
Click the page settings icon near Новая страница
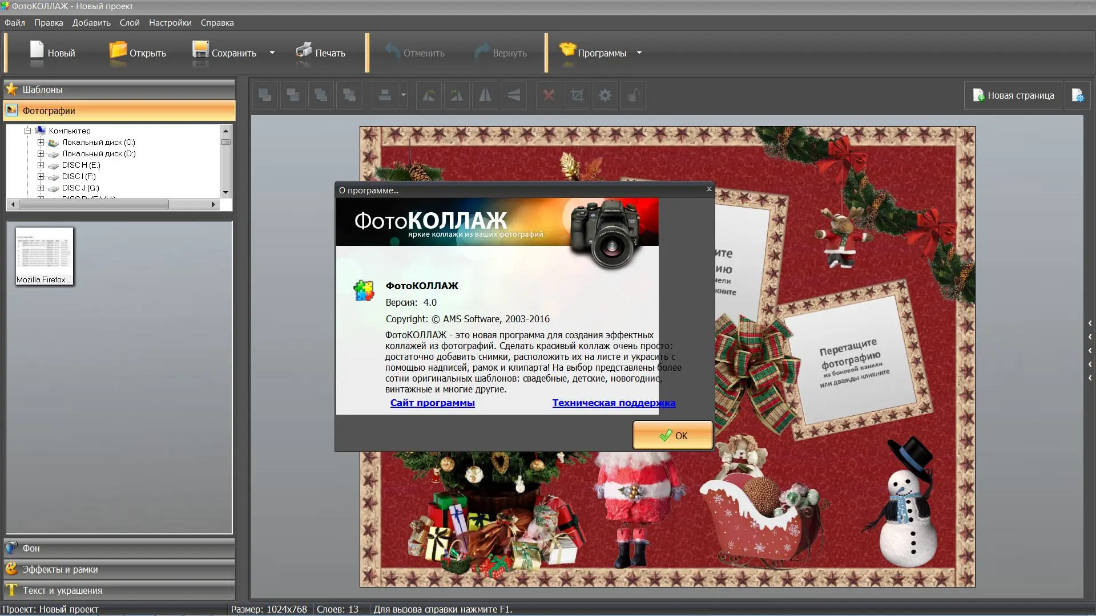point(1078,95)
